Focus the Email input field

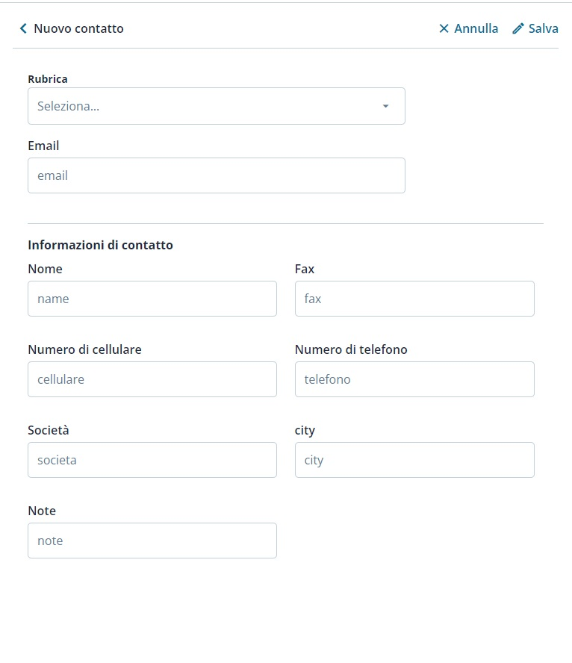pyautogui.click(x=216, y=175)
